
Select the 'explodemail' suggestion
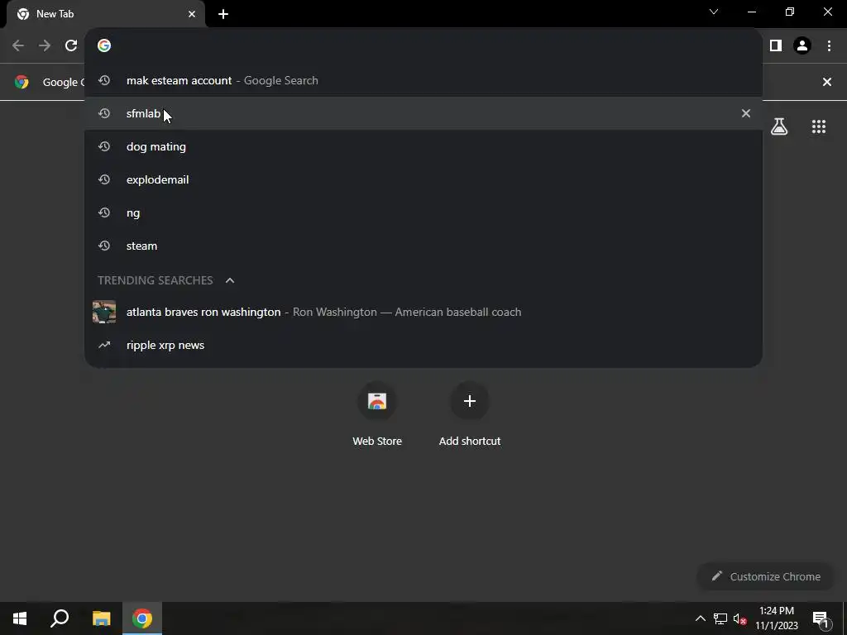pyautogui.click(x=423, y=179)
